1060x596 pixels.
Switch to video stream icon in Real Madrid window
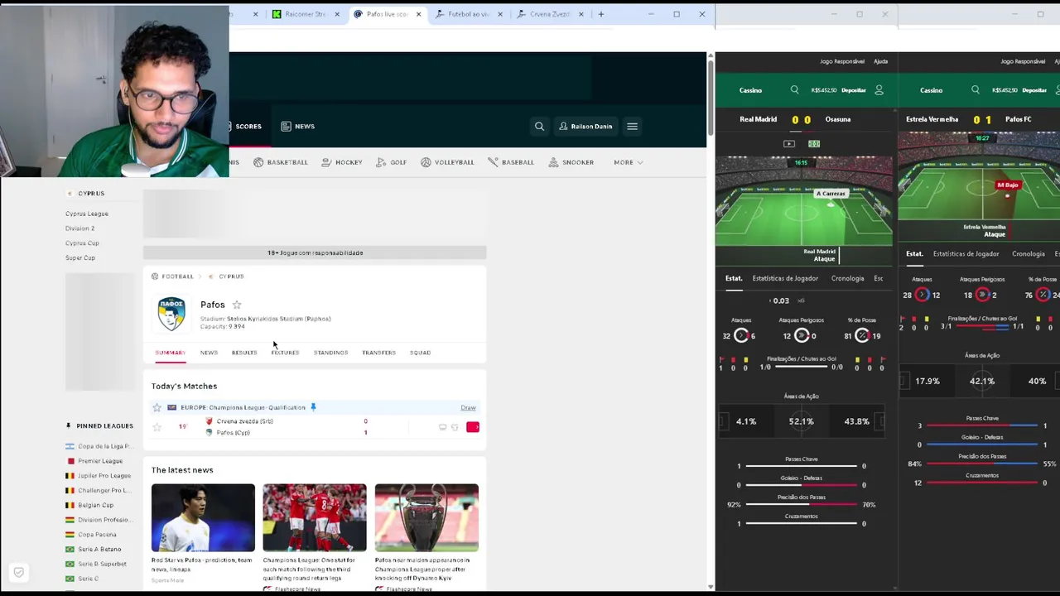pos(789,144)
